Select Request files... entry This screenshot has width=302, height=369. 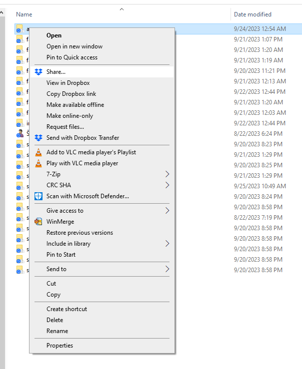point(102,127)
